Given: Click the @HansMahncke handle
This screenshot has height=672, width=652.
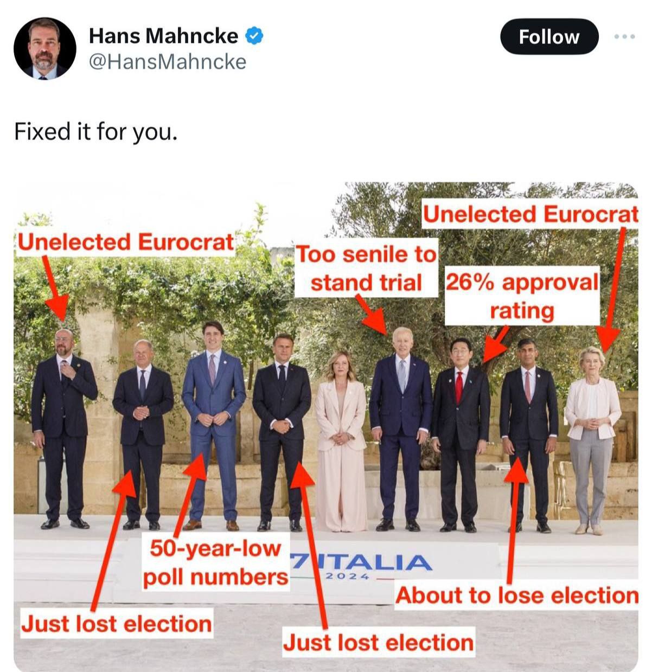Looking at the screenshot, I should pos(167,62).
